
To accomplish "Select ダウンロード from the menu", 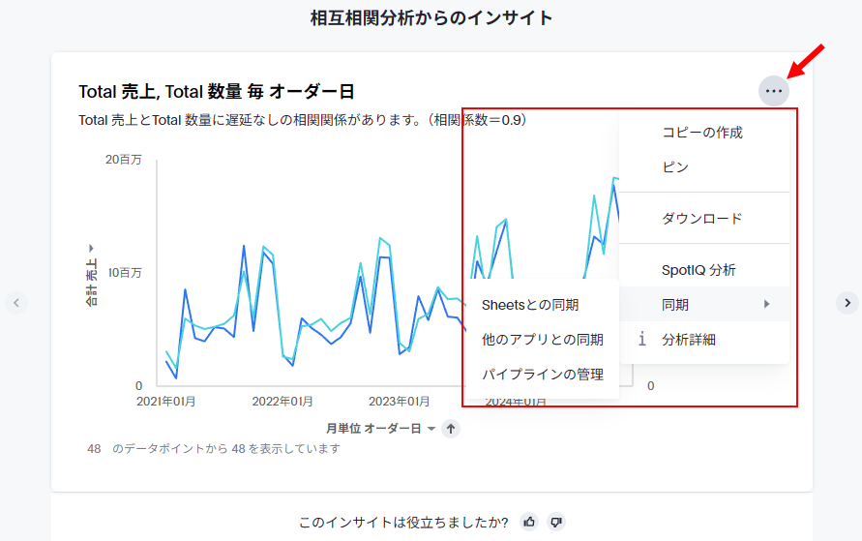I will point(701,219).
